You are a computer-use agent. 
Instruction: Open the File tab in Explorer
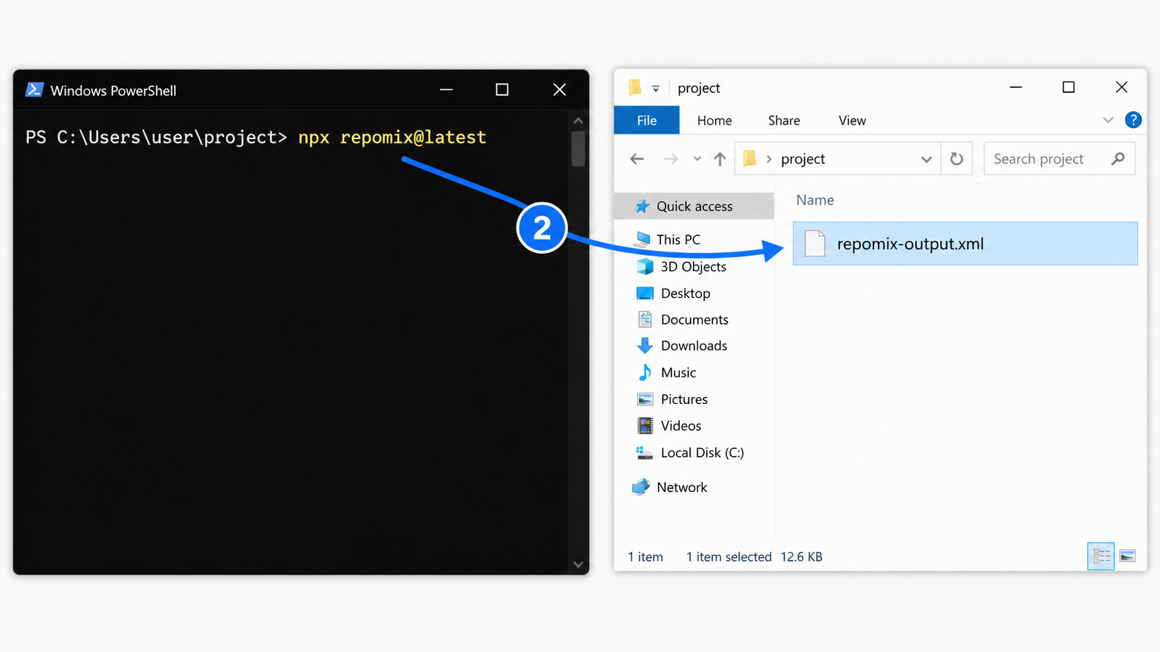point(646,121)
